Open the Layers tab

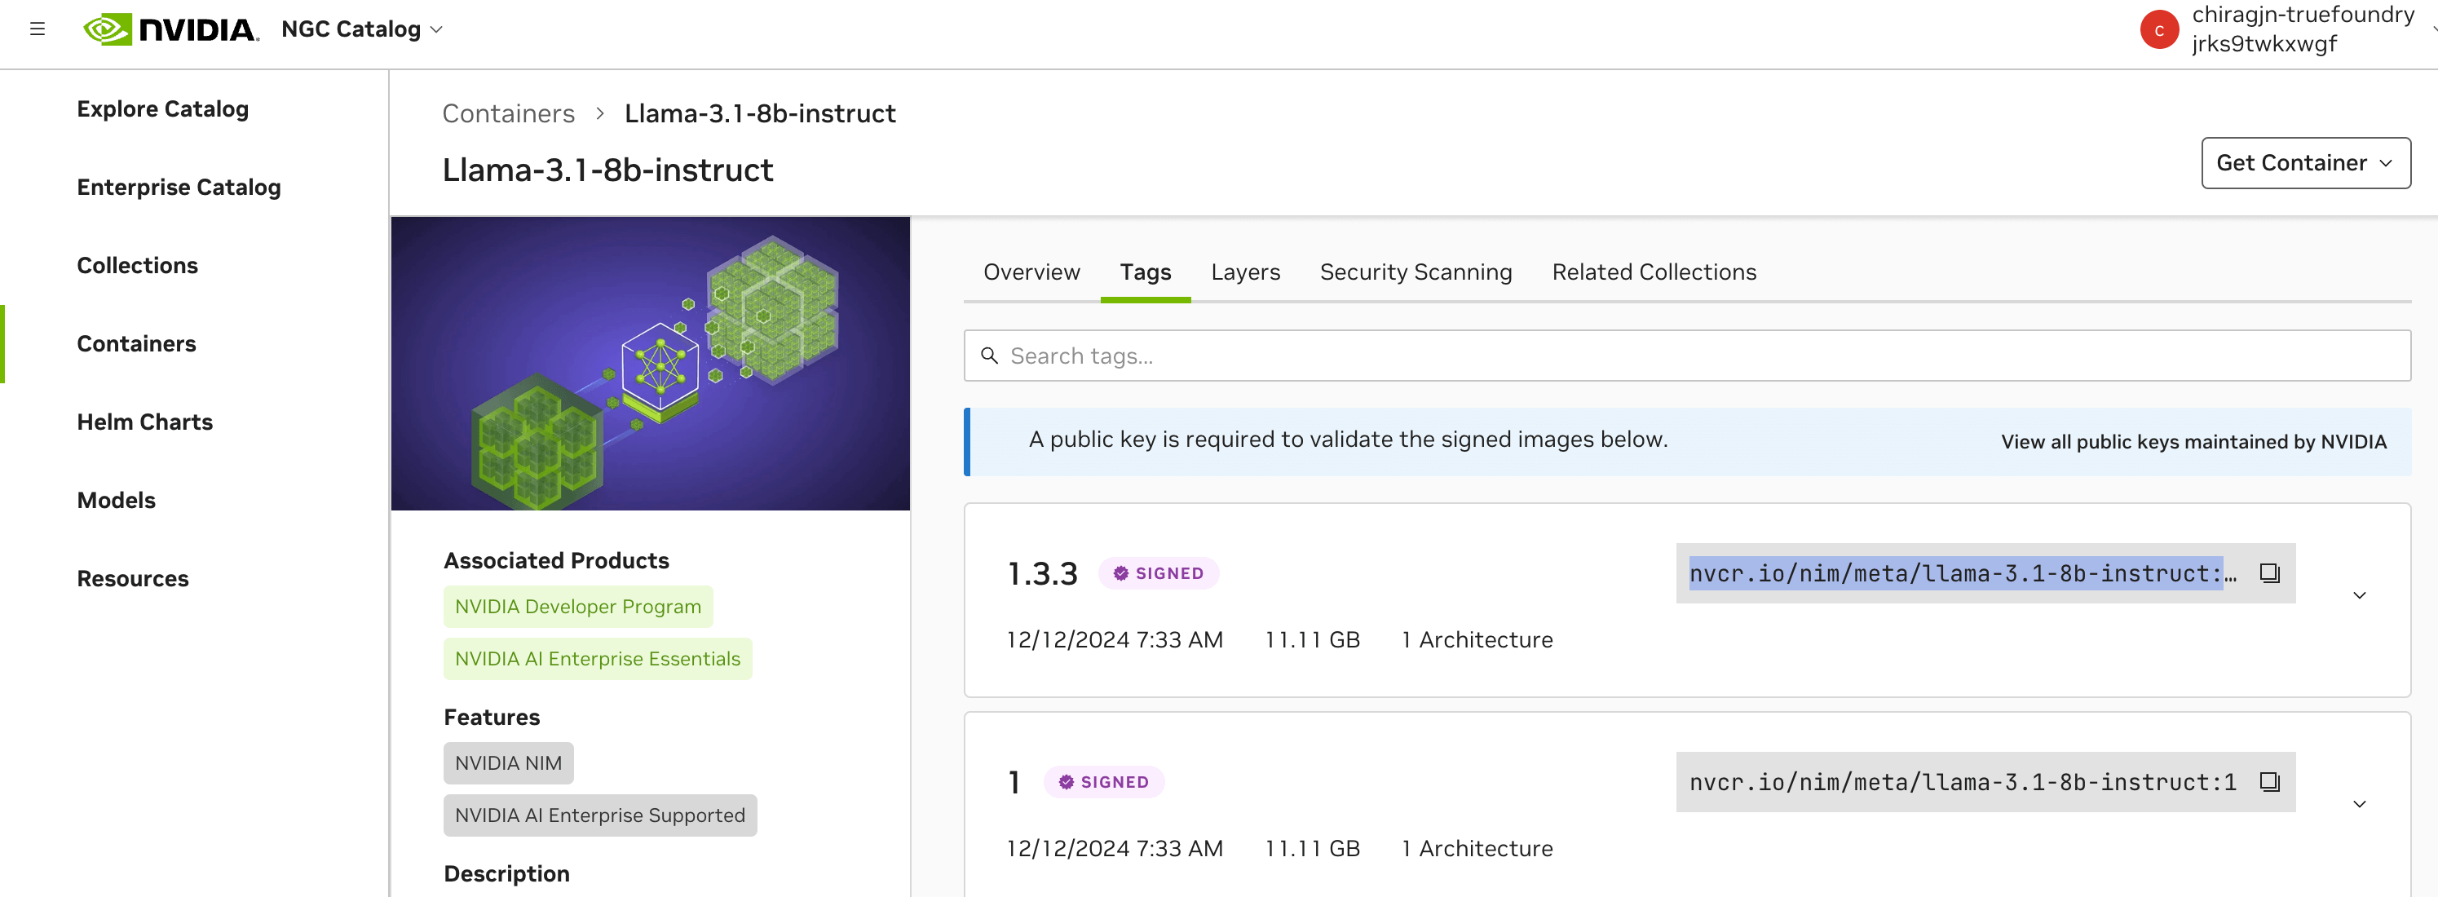click(x=1244, y=272)
